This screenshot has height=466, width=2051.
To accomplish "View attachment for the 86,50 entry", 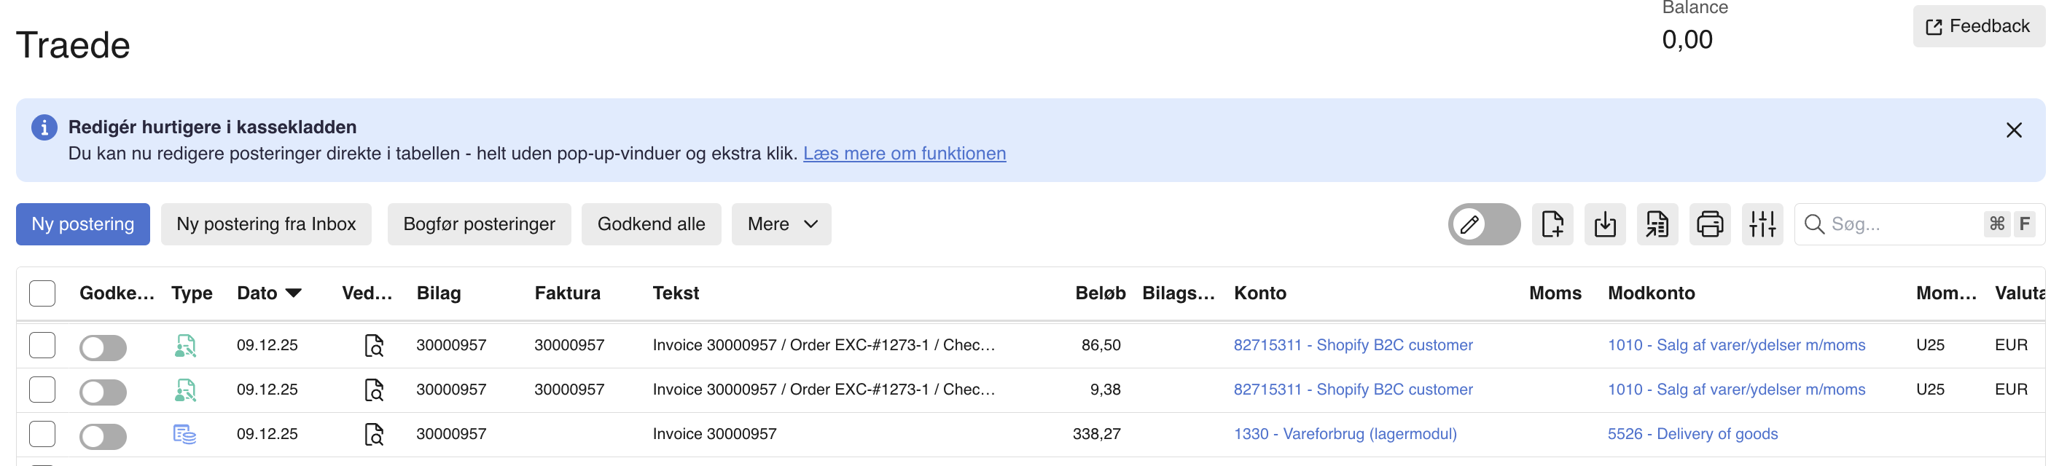I will 373,346.
